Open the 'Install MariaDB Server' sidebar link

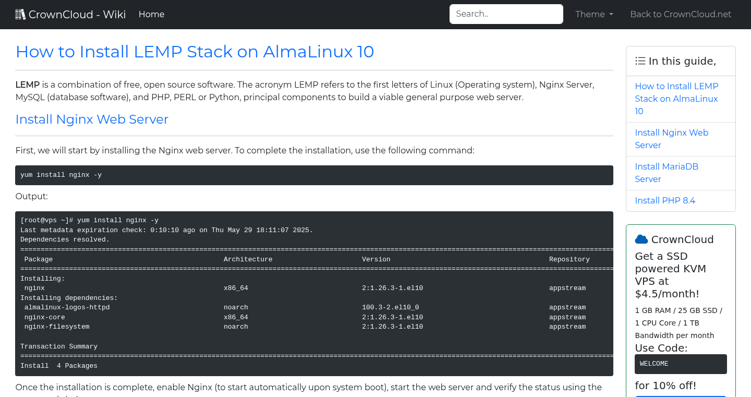point(667,173)
